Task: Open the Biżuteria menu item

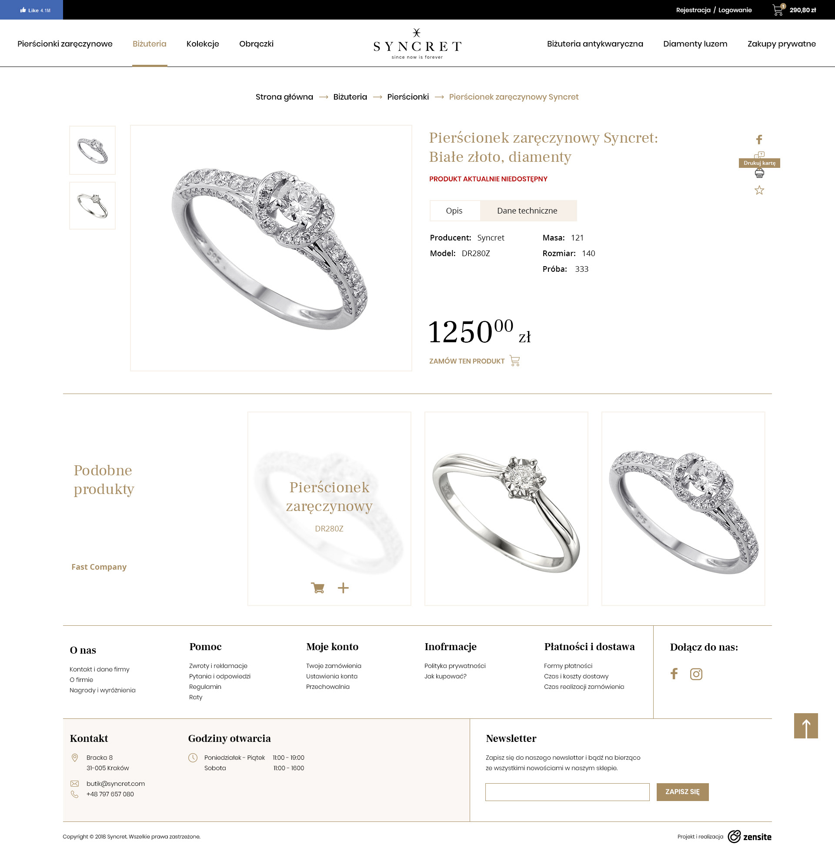Action: 150,44
